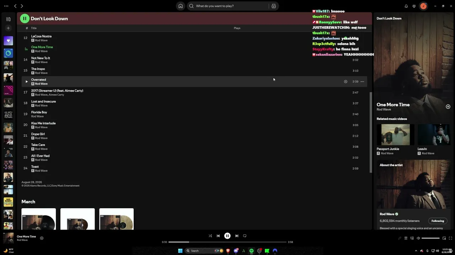Open the Rod Wave artist name in About panel

(387, 214)
